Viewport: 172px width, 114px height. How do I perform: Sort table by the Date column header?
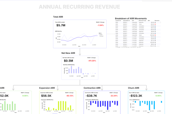point(133,21)
